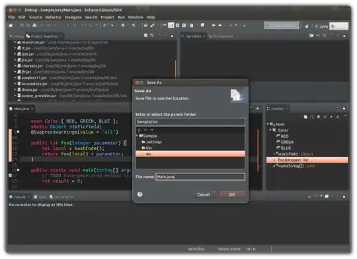The width and height of the screenshot is (357, 259).
Task: Collapse all in Project Explorer toolbar
Action: [145, 36]
